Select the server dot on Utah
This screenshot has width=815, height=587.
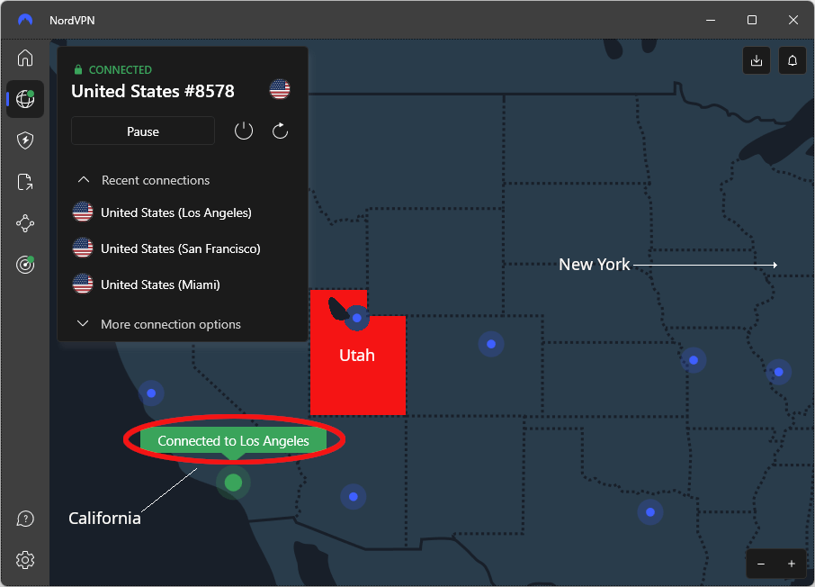(x=357, y=318)
